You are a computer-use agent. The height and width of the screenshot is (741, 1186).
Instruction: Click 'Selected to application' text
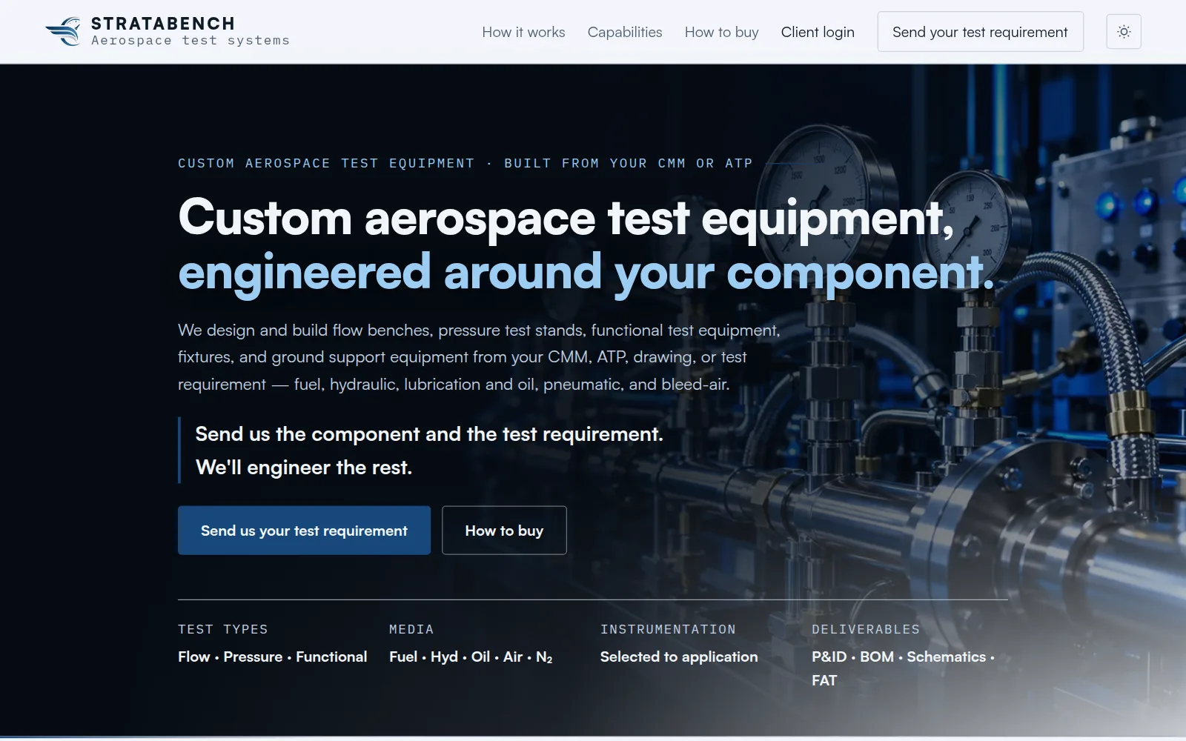coord(679,657)
